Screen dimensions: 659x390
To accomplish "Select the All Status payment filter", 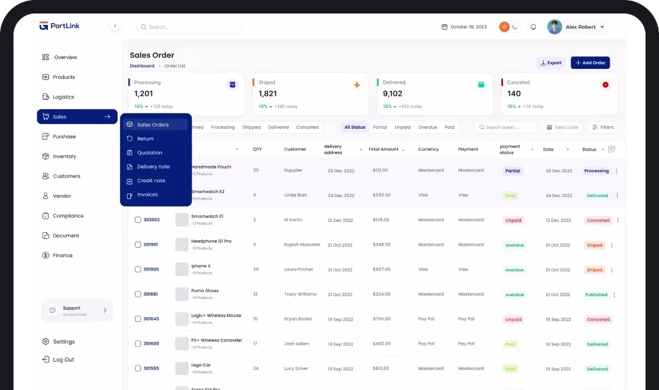I will pyautogui.click(x=354, y=128).
